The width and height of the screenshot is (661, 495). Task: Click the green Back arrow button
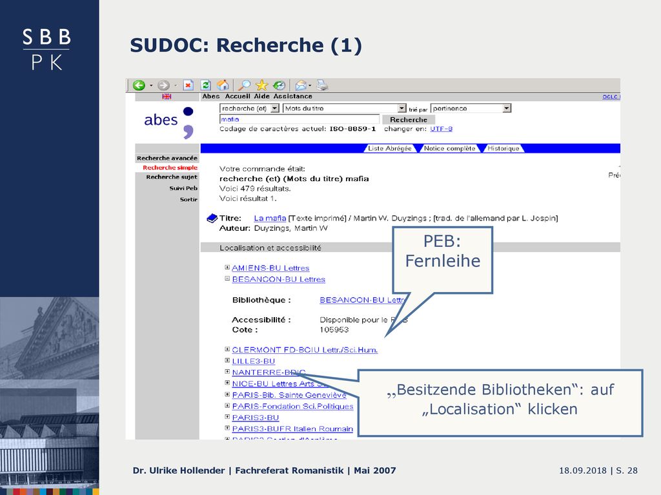pos(139,86)
